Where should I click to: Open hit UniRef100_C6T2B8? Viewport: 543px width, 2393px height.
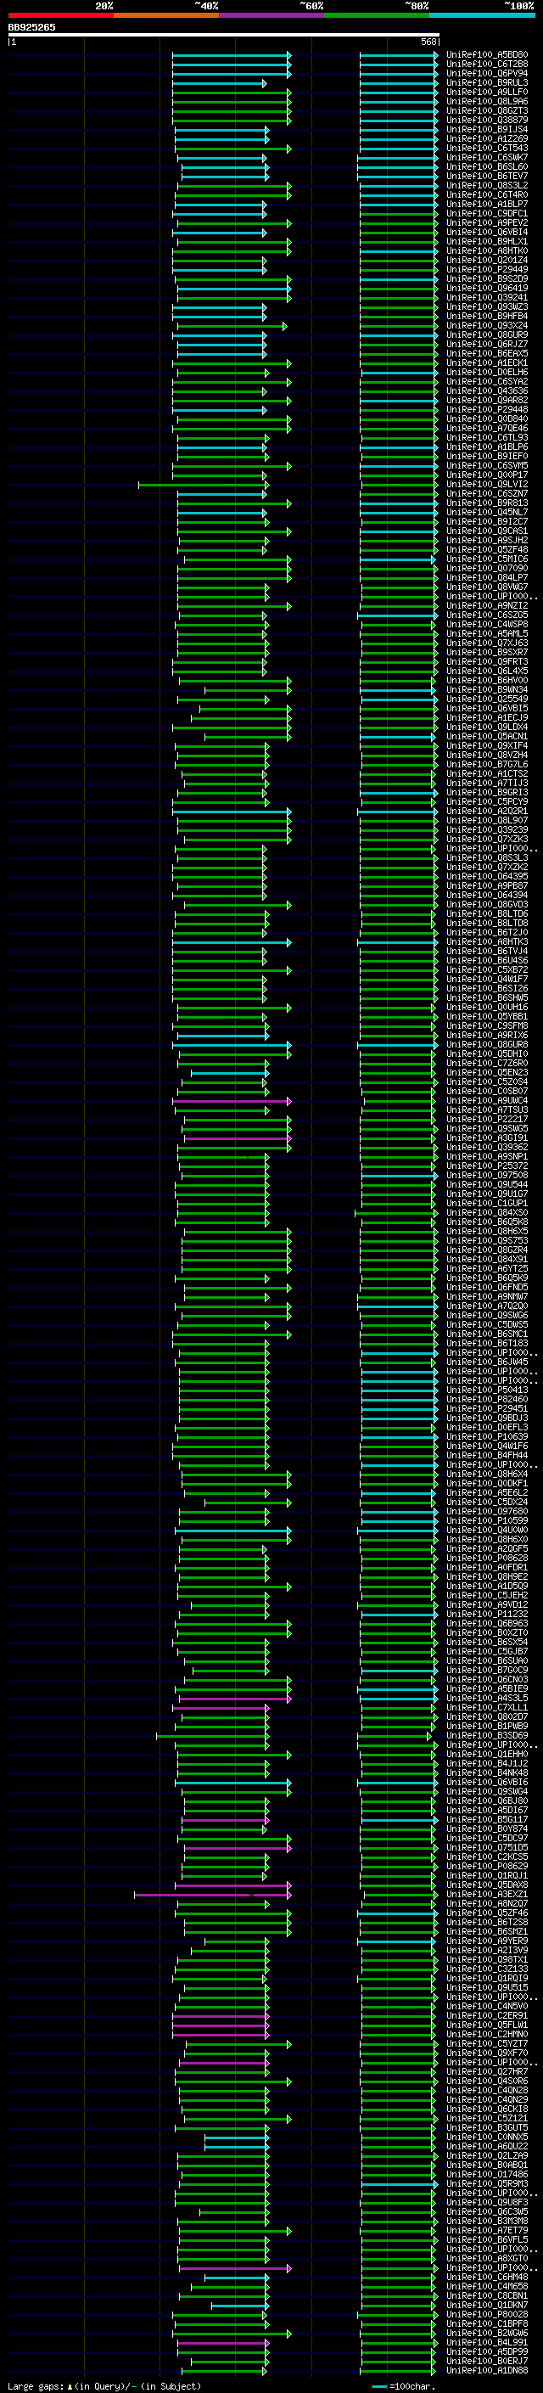point(487,65)
